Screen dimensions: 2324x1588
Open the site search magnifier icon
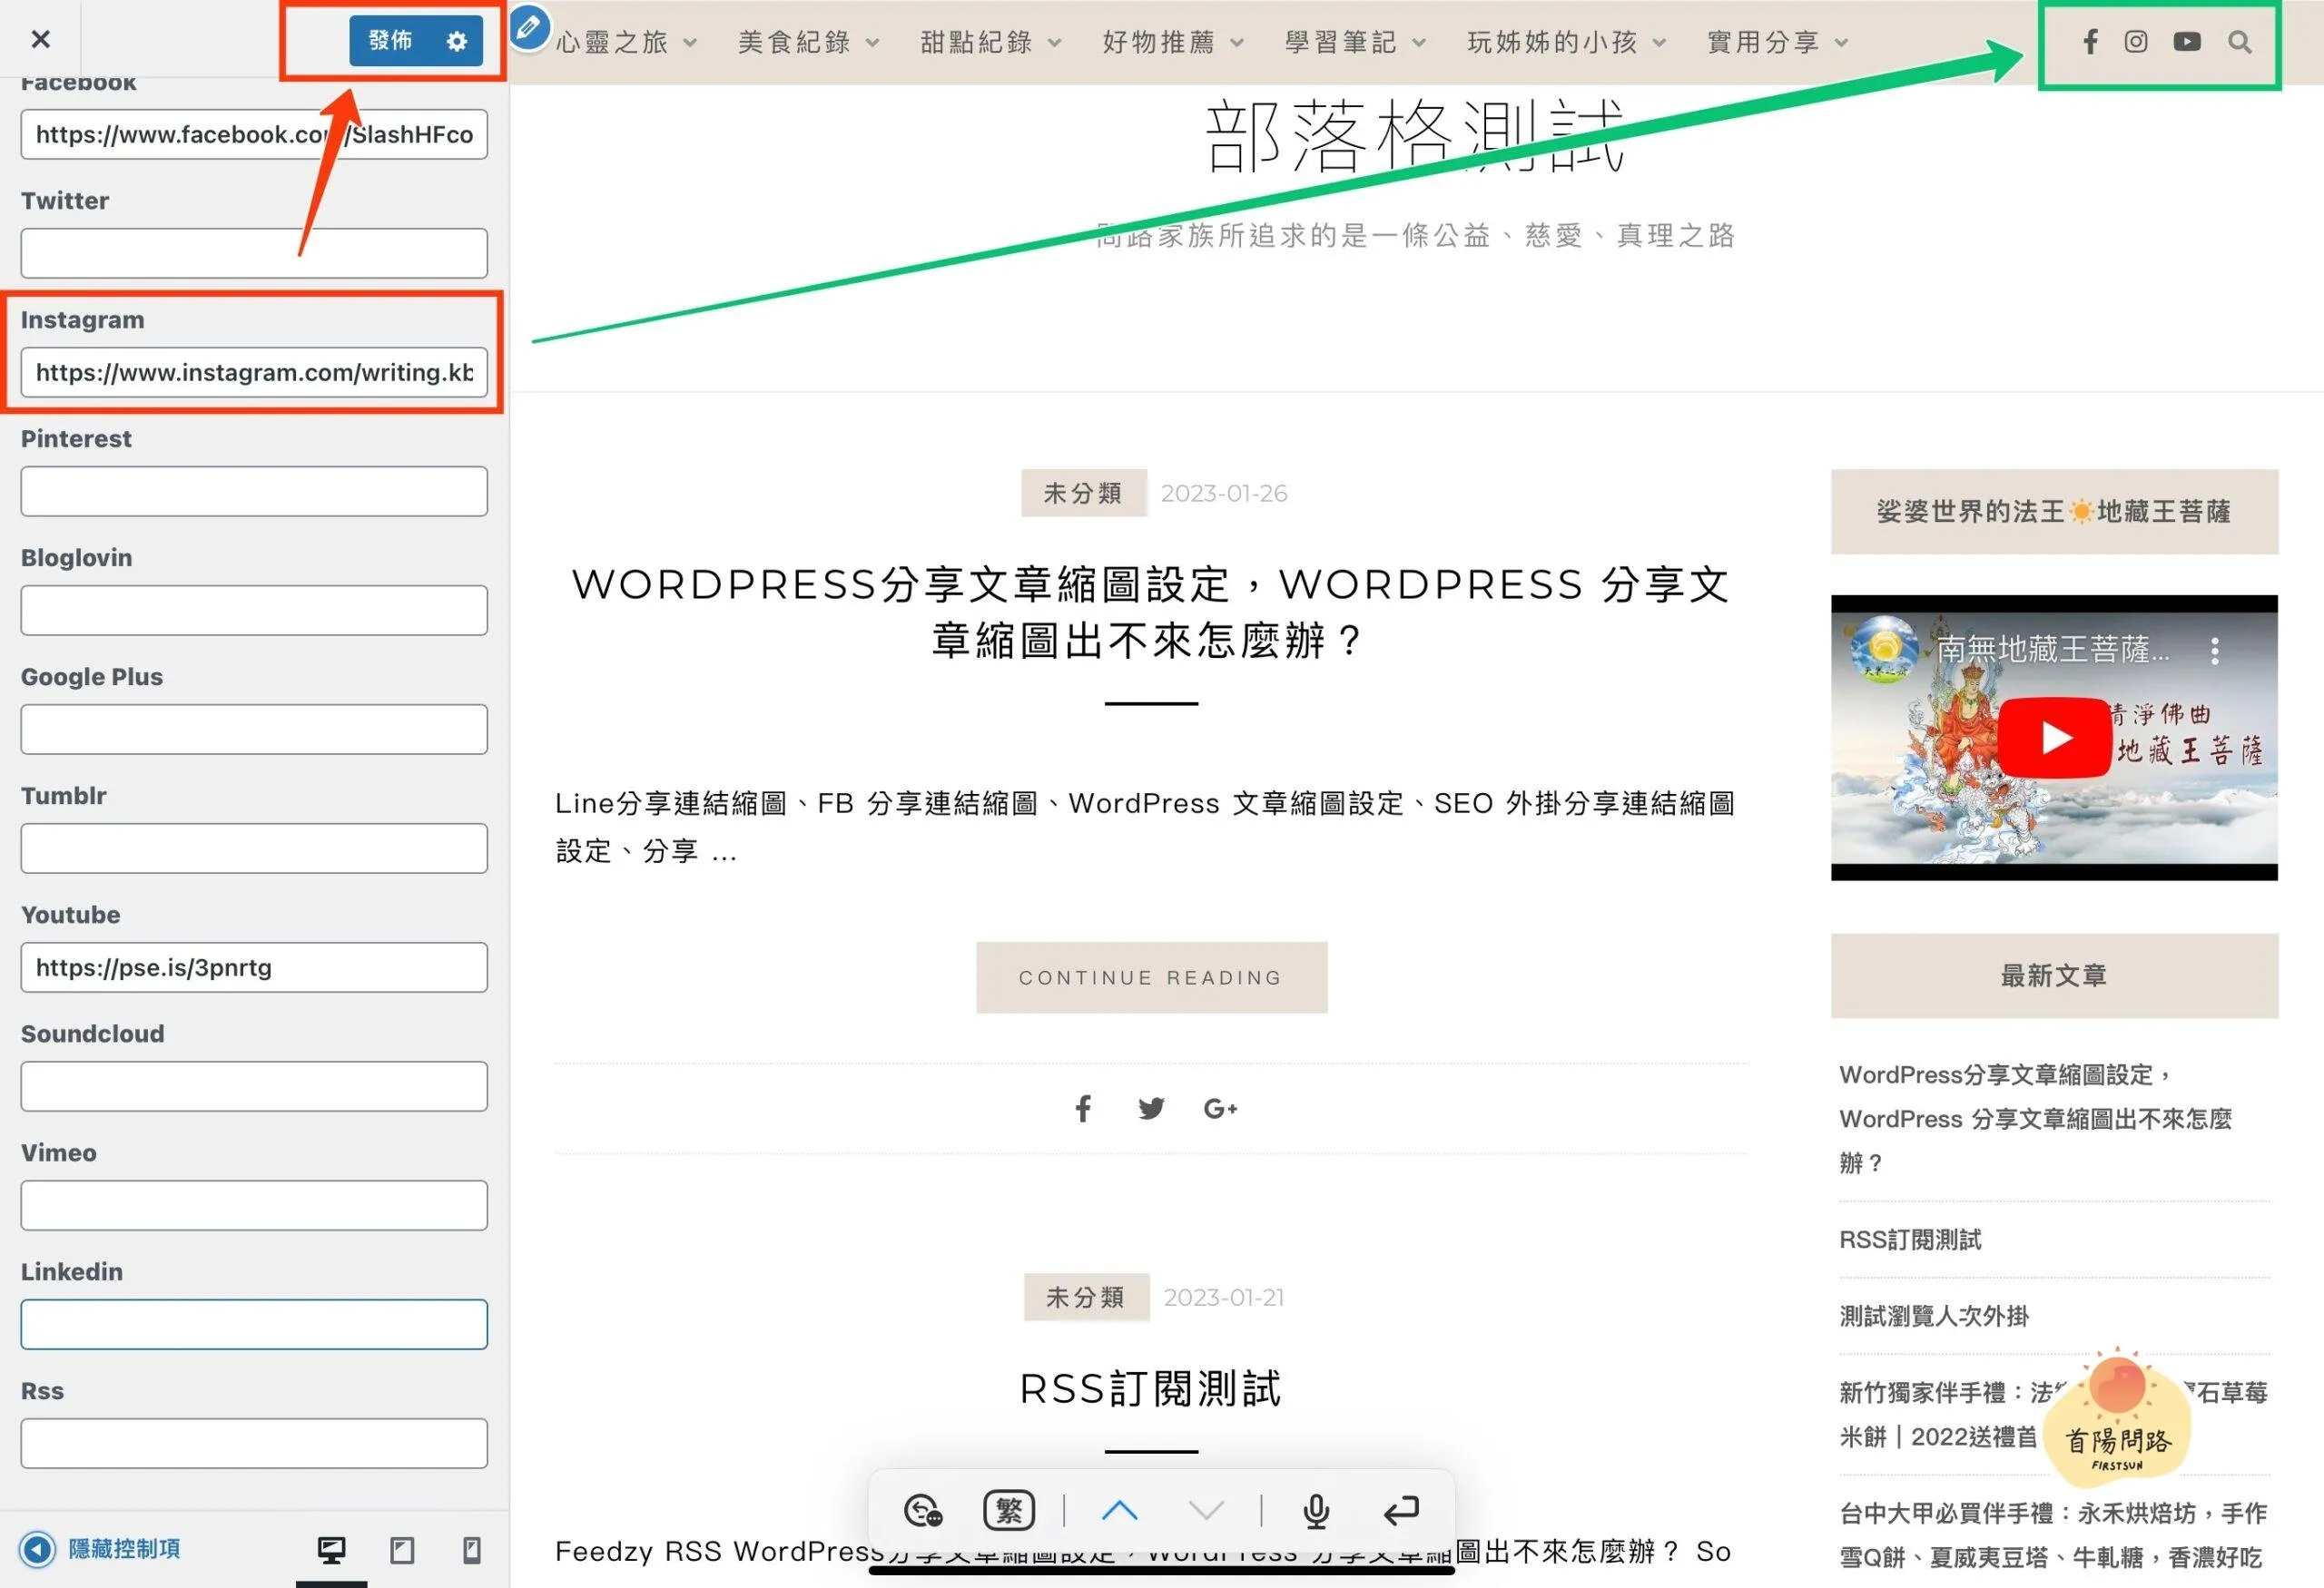tap(2240, 42)
